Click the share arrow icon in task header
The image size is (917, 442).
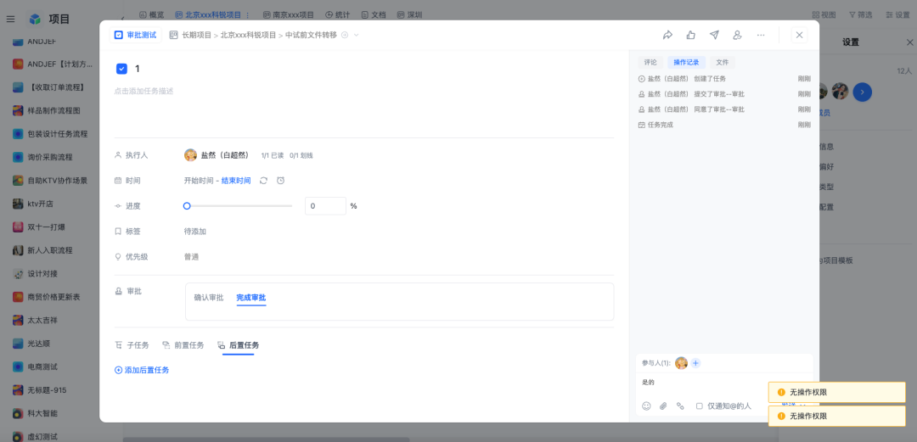coord(668,35)
